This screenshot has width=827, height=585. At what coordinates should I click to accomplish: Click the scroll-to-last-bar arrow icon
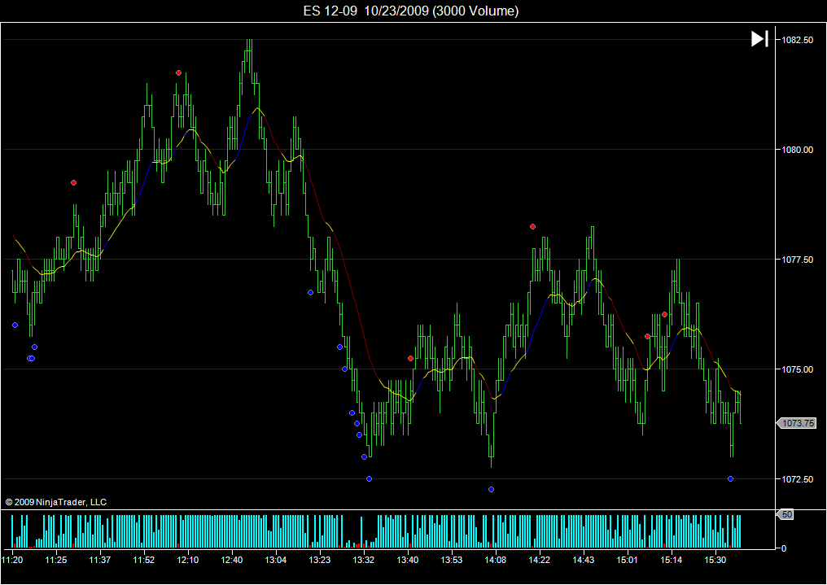click(759, 39)
